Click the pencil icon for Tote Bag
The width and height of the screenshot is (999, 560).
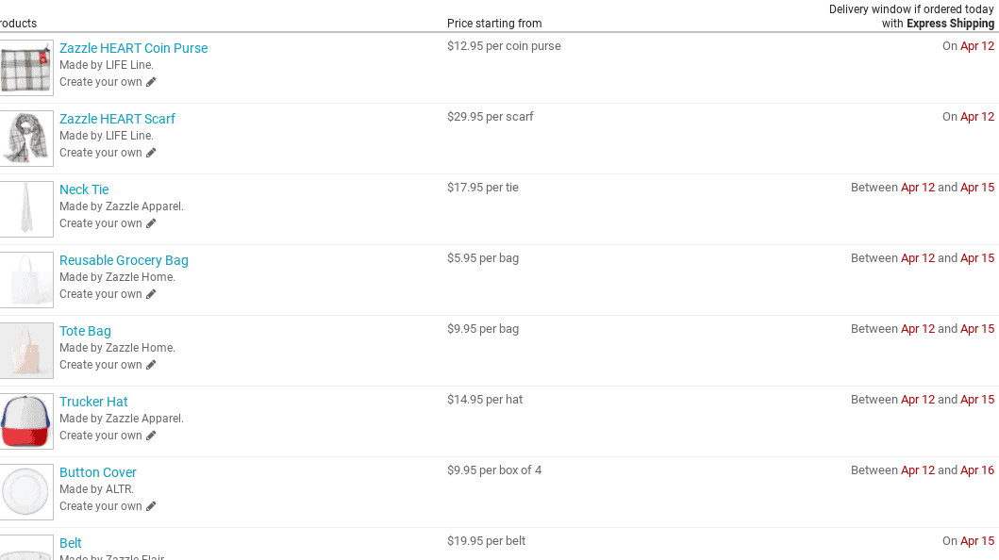click(x=151, y=365)
